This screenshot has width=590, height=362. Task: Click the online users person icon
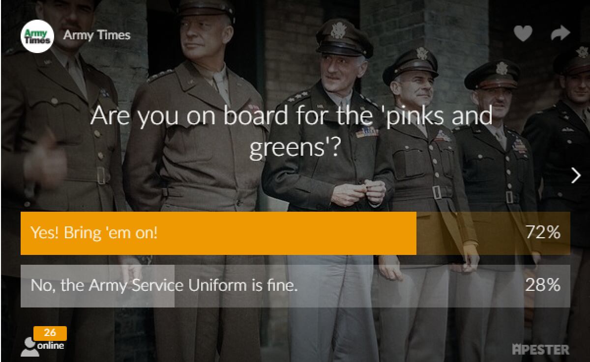coord(29,347)
